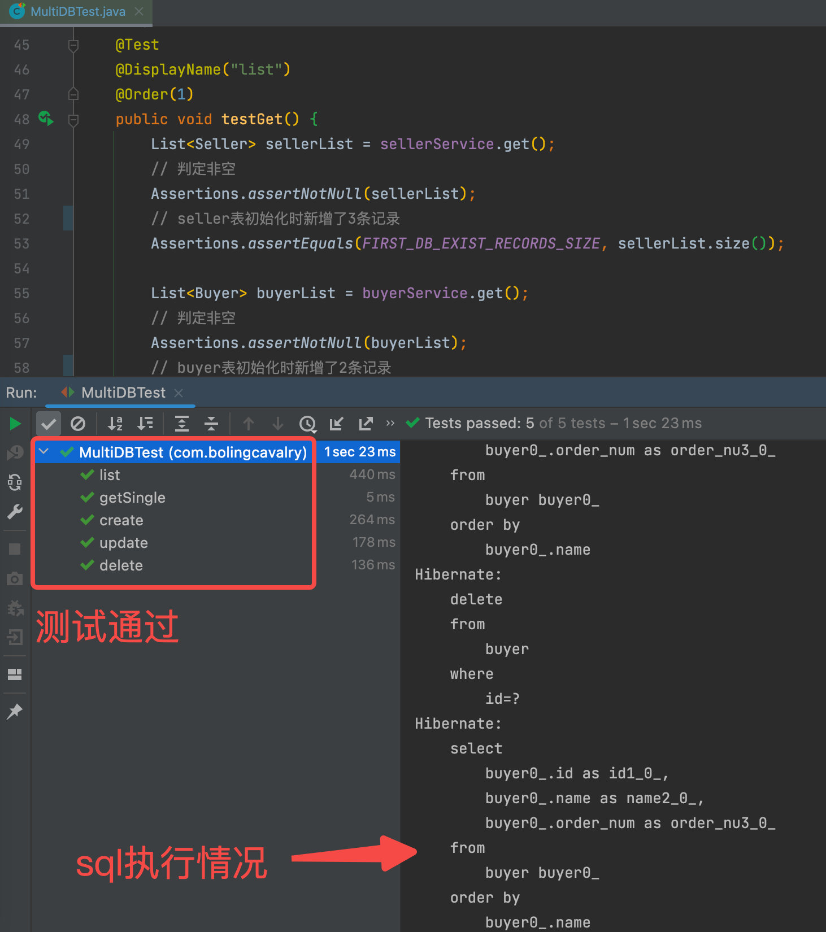Open test history clock icon

[308, 424]
